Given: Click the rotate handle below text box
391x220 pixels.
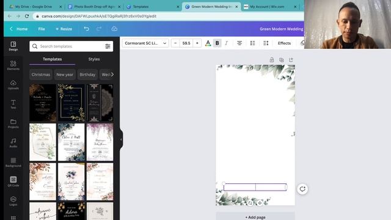Looking at the screenshot, I should [250, 203].
